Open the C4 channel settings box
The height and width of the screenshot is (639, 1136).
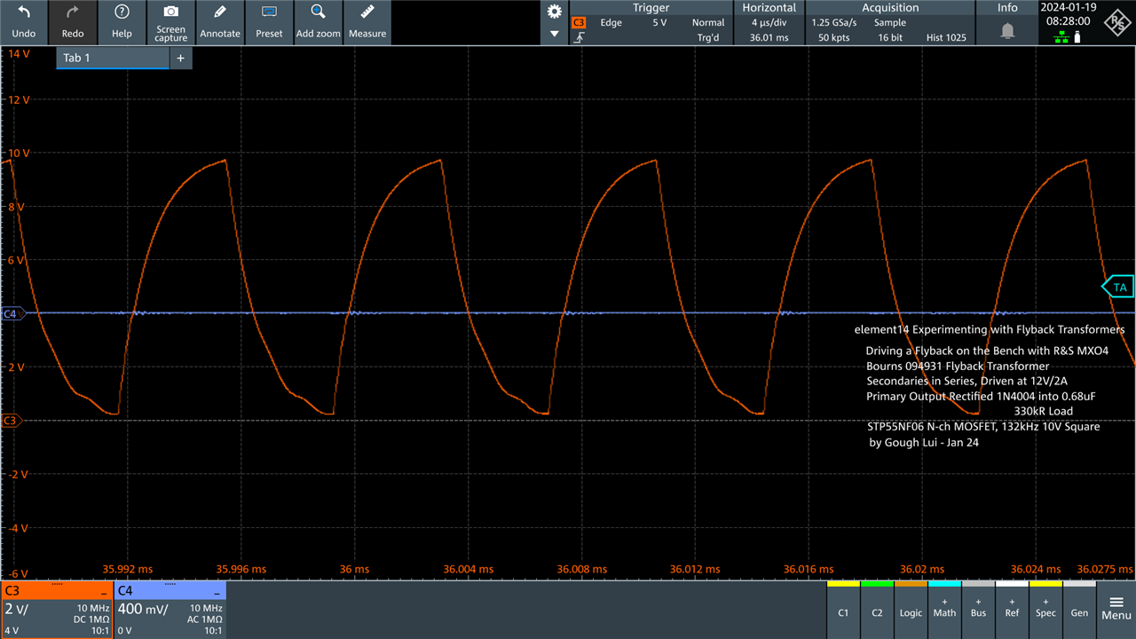coord(170,610)
